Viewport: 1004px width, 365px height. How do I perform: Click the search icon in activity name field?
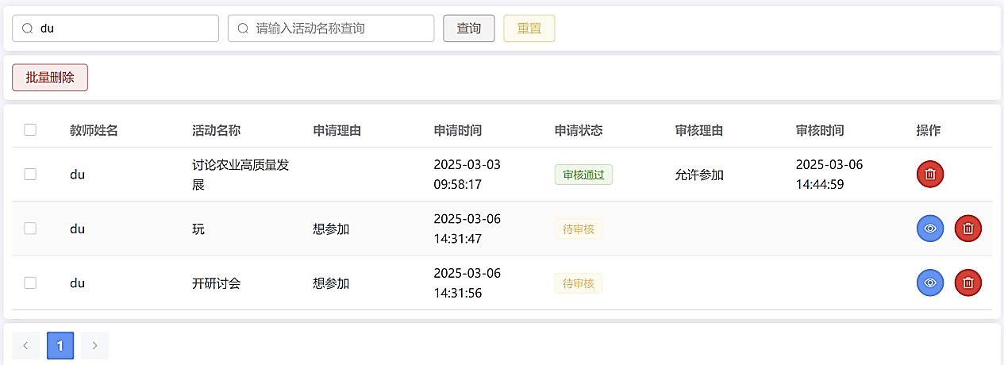244,29
